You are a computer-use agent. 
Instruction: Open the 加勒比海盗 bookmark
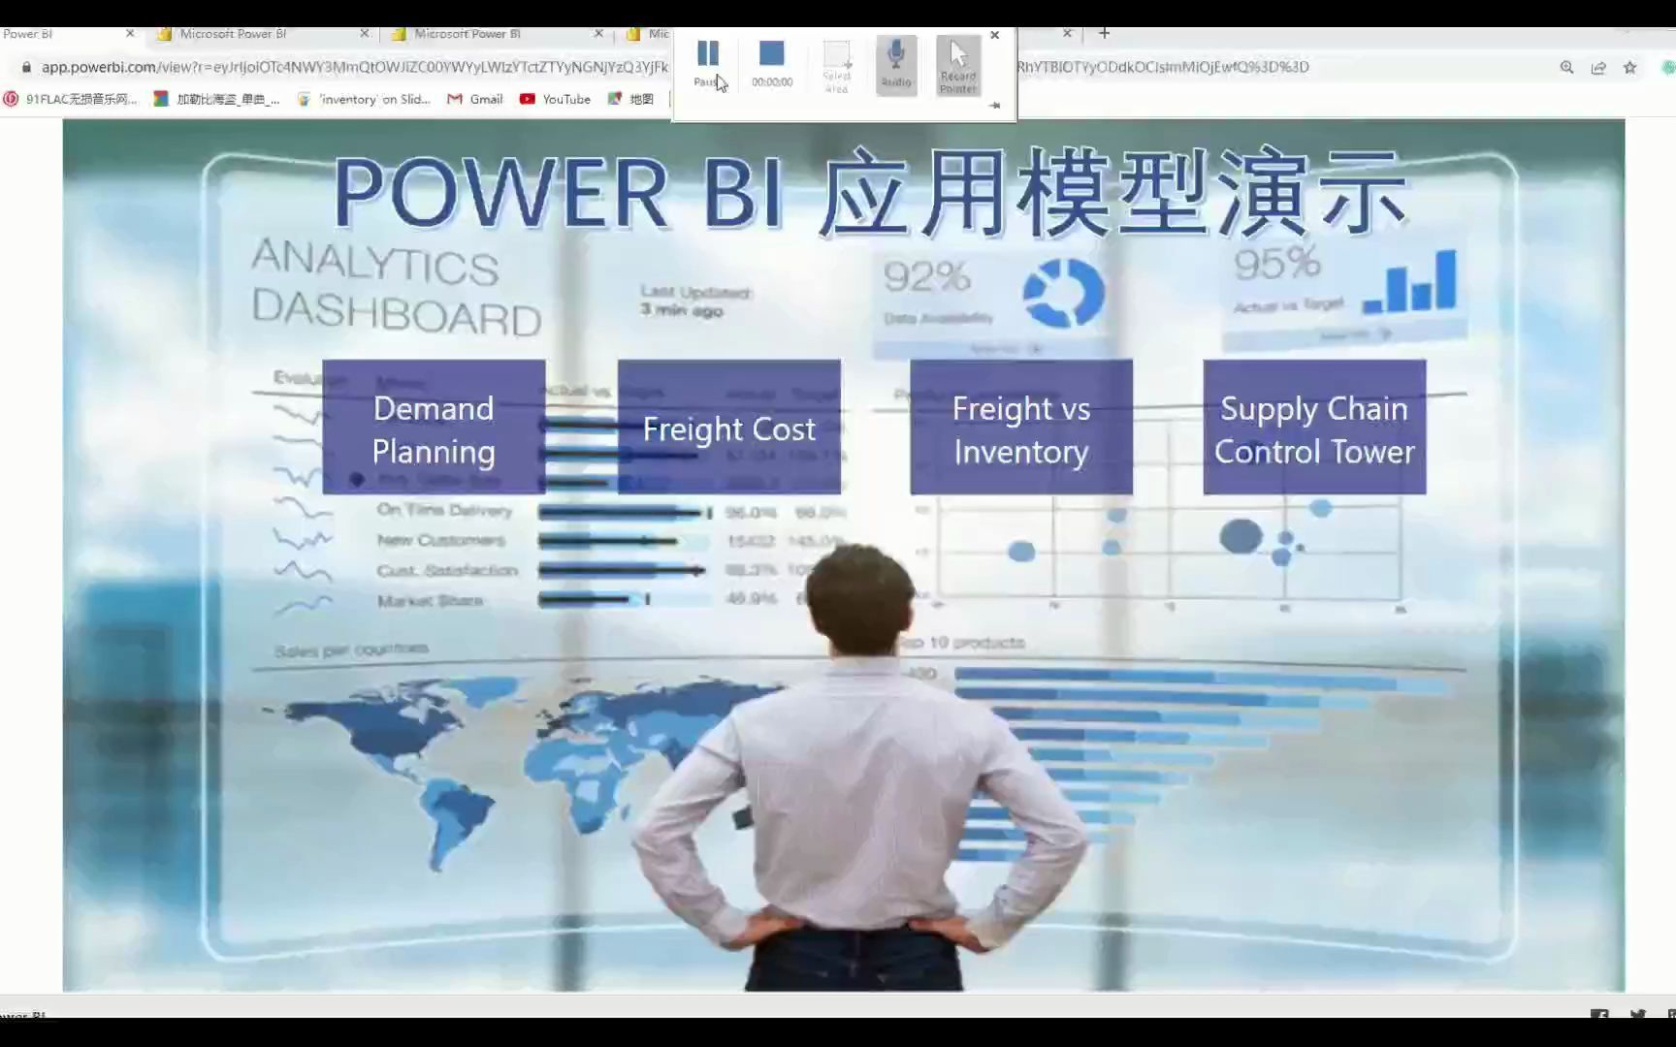(x=217, y=99)
